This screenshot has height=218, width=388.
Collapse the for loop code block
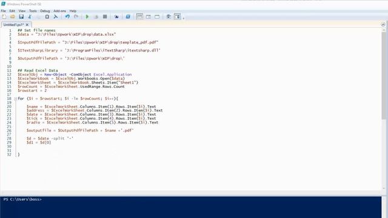pyautogui.click(x=15, y=99)
